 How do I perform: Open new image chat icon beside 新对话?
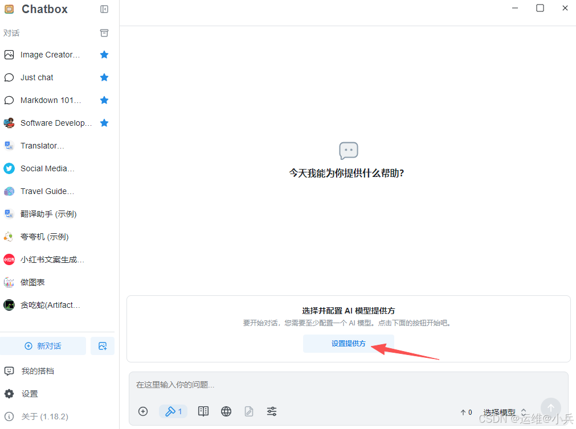pyautogui.click(x=103, y=346)
